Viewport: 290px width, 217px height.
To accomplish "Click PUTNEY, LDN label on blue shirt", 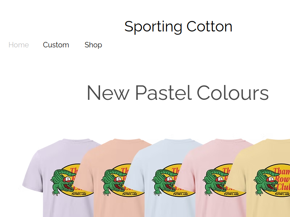I will click(x=181, y=194).
